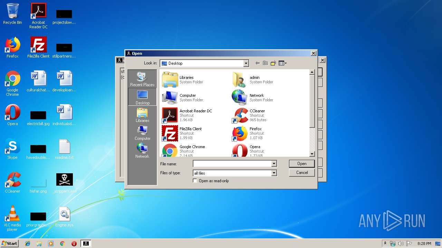Close the background stripper window
Screen dimensions: 442x248
[x=322, y=60]
